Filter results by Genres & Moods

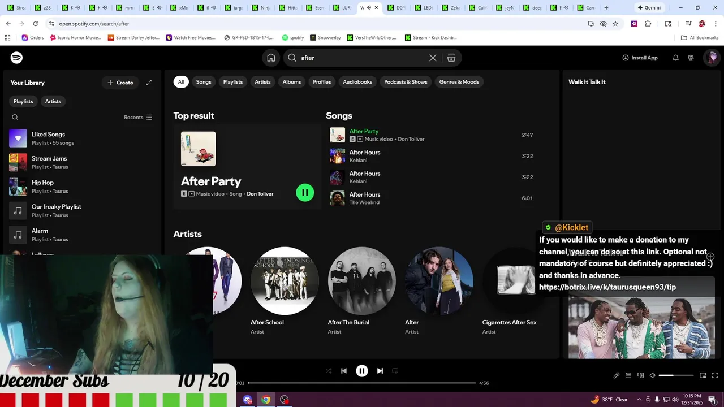coord(459,82)
